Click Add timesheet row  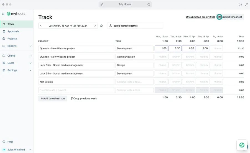point(53,98)
